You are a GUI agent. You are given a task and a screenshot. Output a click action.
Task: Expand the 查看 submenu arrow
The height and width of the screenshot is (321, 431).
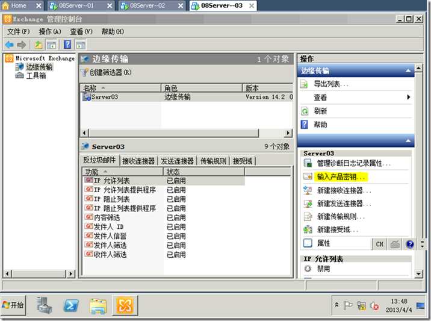[x=409, y=97]
